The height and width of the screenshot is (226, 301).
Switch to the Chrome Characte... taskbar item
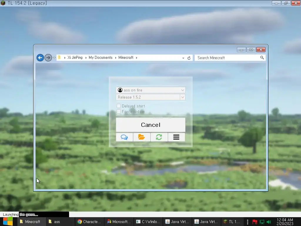(89, 222)
